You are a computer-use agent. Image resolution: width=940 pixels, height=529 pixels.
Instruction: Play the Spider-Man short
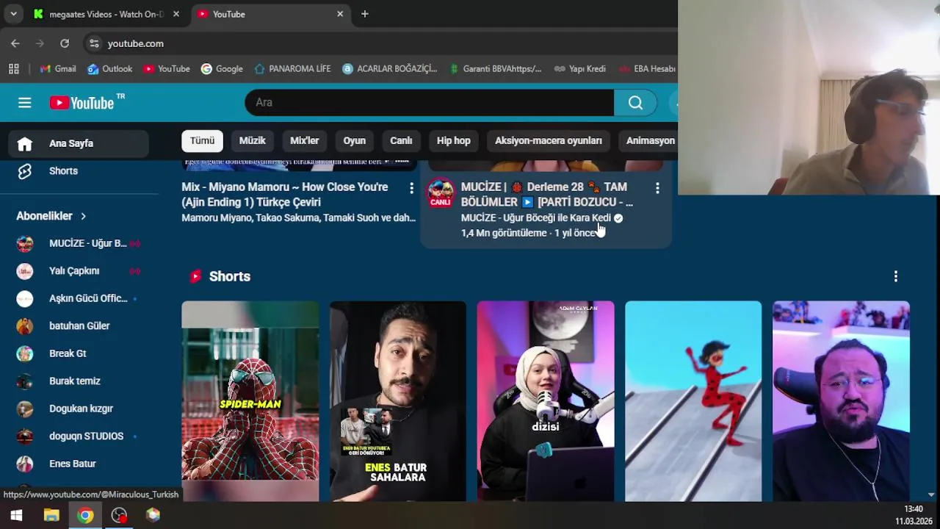pyautogui.click(x=250, y=400)
